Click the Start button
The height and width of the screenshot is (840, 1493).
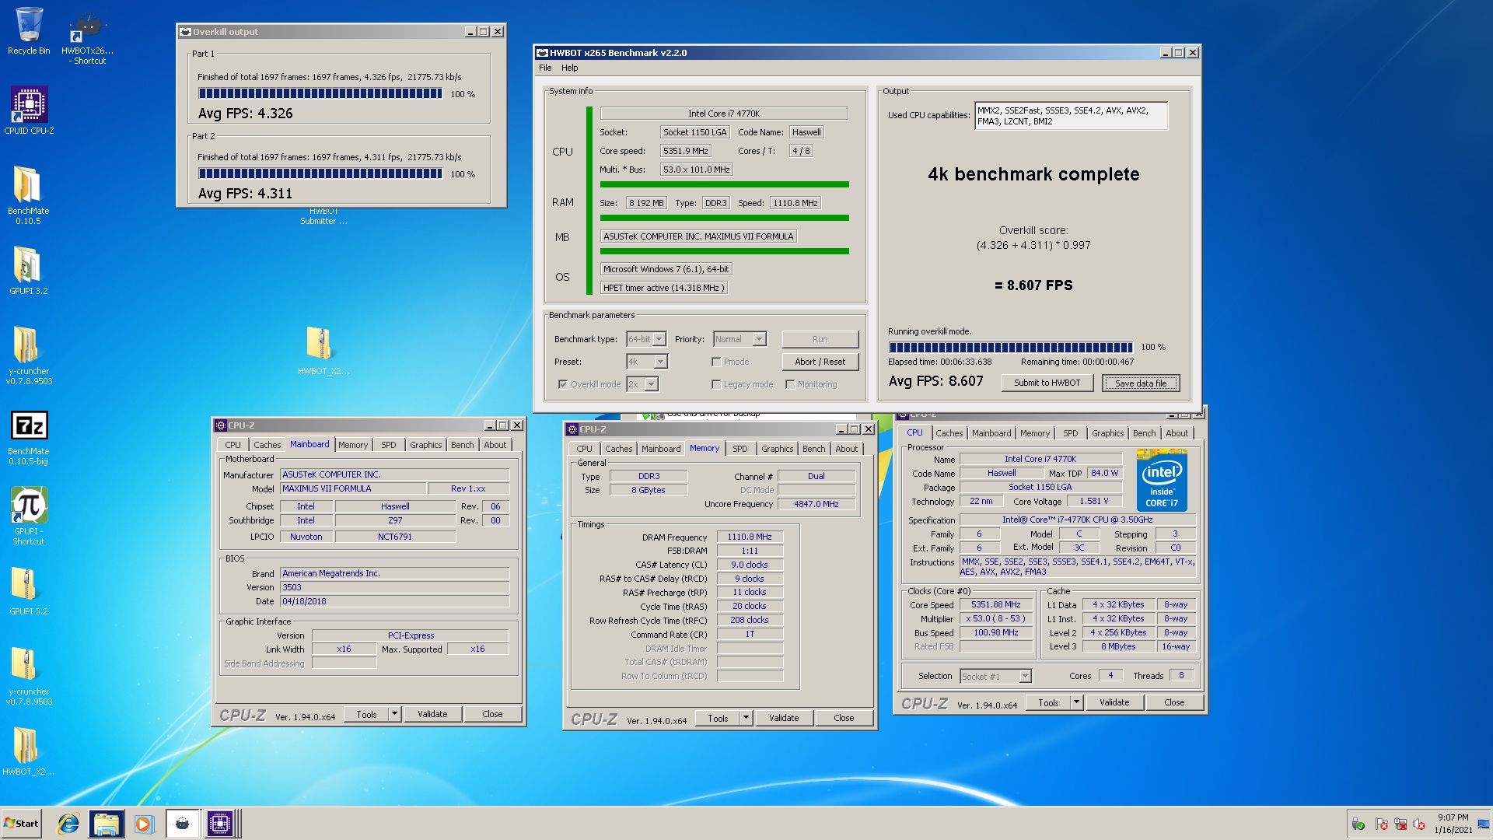tap(21, 824)
